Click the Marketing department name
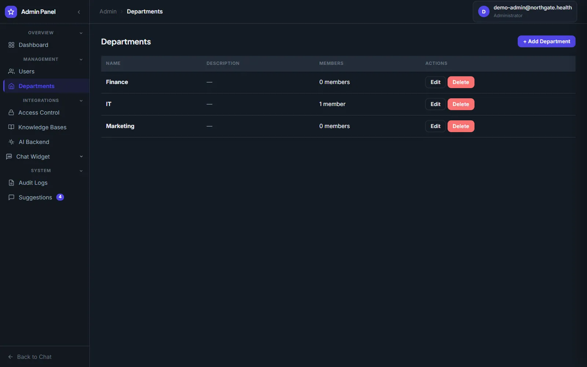 click(120, 126)
